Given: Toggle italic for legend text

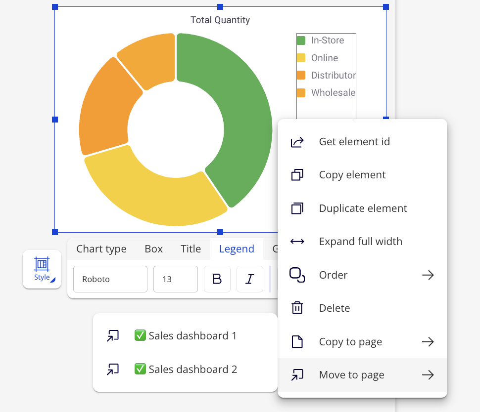Looking at the screenshot, I should pyautogui.click(x=249, y=279).
